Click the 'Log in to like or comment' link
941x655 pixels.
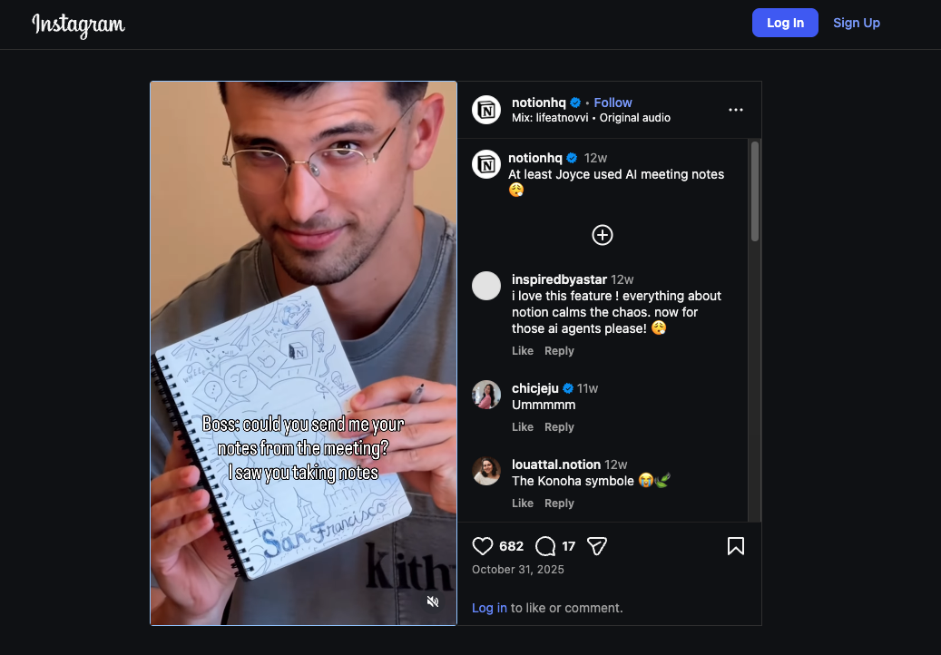(489, 608)
